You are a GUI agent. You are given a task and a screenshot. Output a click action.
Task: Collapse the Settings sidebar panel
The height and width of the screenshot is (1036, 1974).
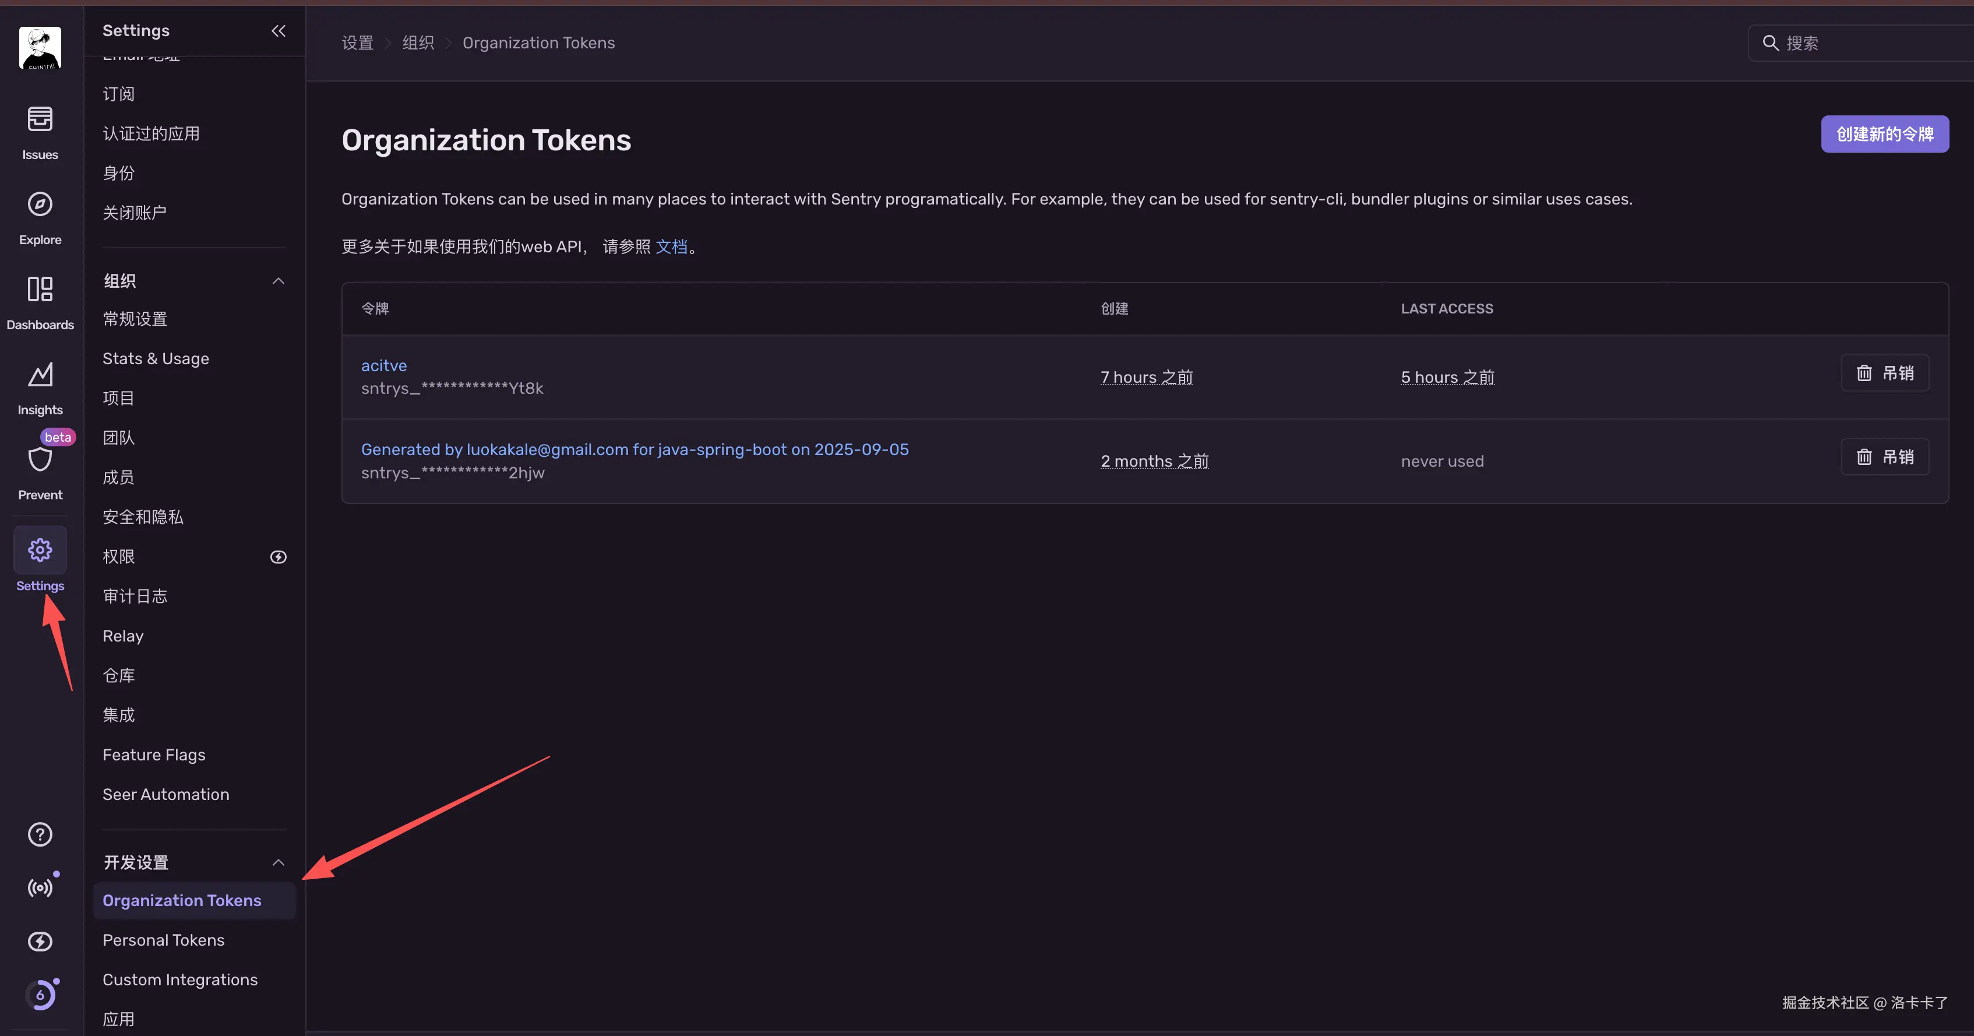pos(278,31)
